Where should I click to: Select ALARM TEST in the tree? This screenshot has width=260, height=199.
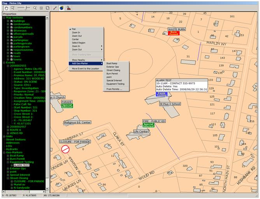[21, 165]
